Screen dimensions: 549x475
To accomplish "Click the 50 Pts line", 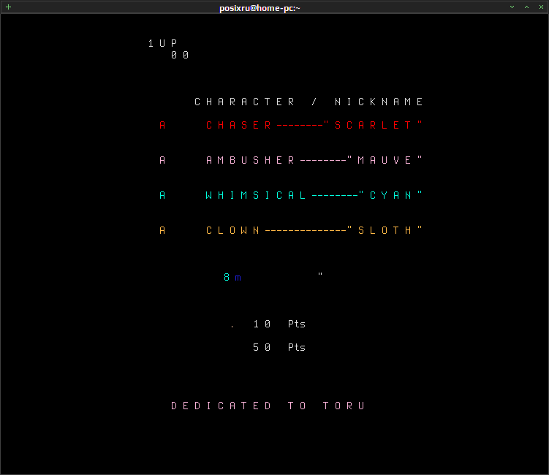I will click(x=279, y=347).
